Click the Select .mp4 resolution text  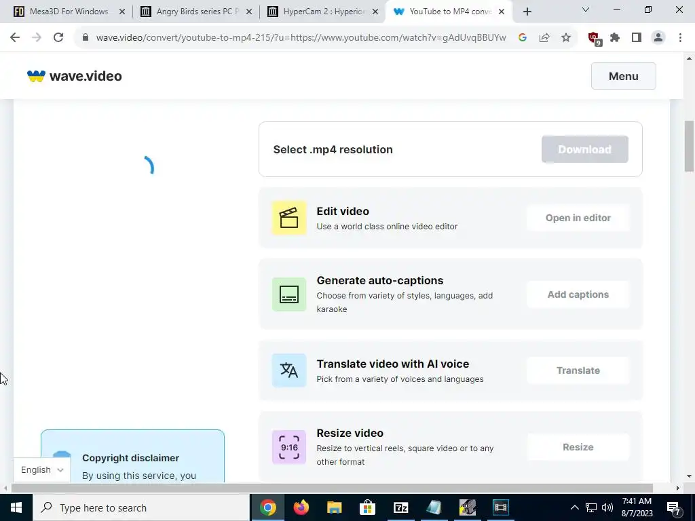(333, 150)
